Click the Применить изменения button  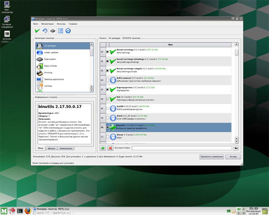[x=211, y=157]
